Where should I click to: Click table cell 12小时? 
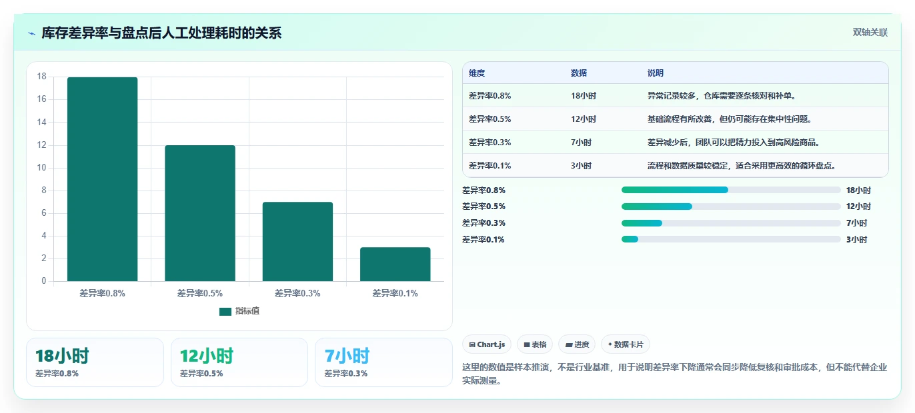click(x=584, y=119)
